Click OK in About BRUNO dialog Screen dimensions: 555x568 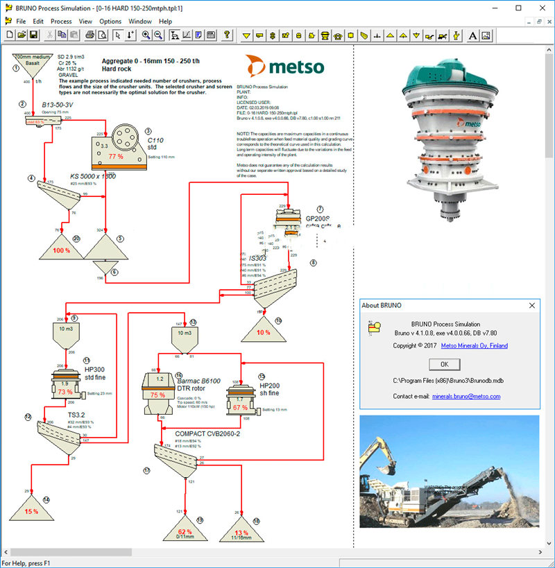point(445,364)
